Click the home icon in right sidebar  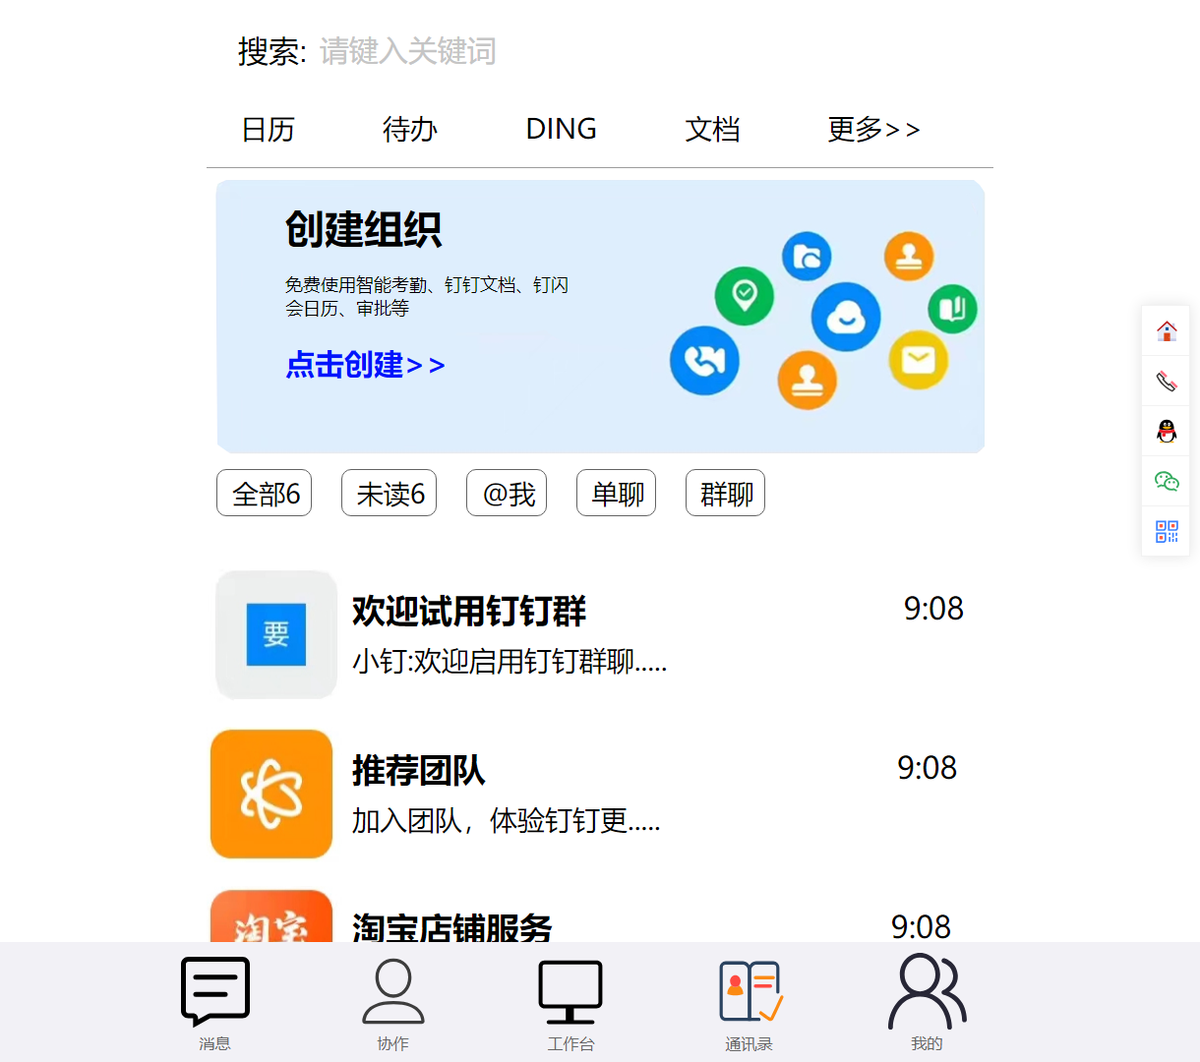pos(1166,330)
